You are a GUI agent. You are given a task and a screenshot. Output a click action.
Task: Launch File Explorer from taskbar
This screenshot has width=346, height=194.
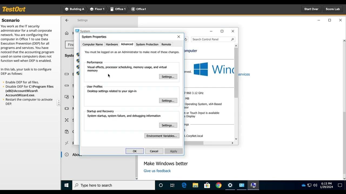click(x=195, y=185)
